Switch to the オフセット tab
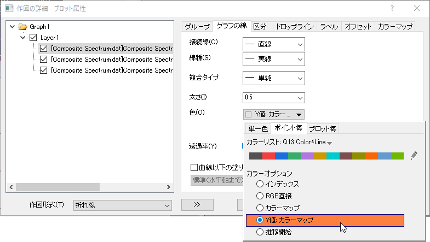Viewport: 430px width, 242px height. pos(358,27)
